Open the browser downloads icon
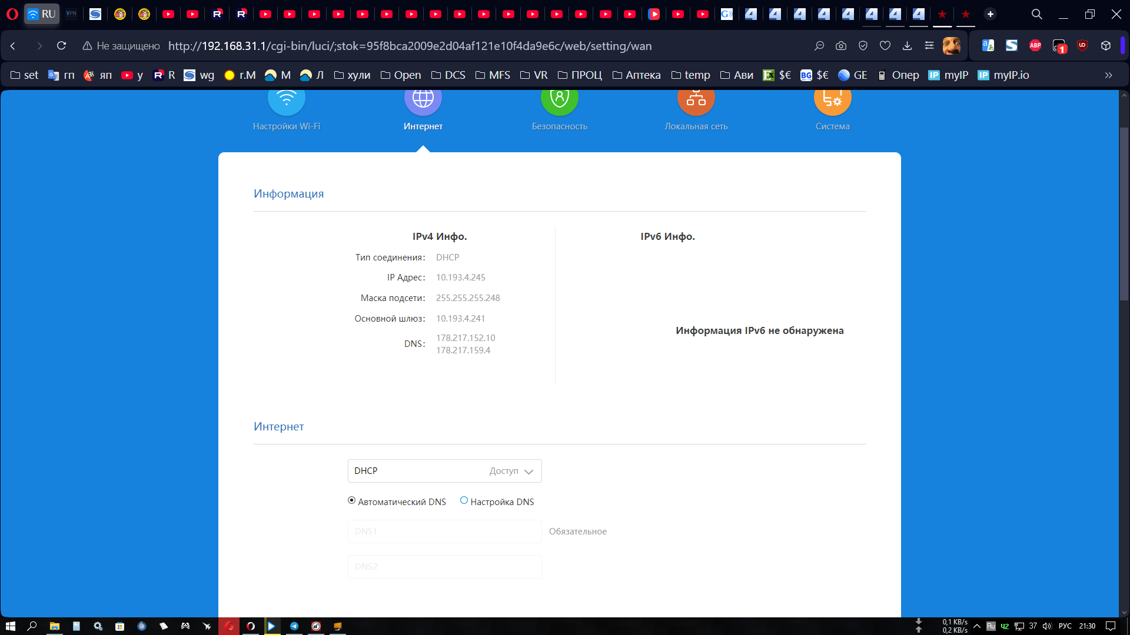Viewport: 1130px width, 635px height. [x=907, y=46]
